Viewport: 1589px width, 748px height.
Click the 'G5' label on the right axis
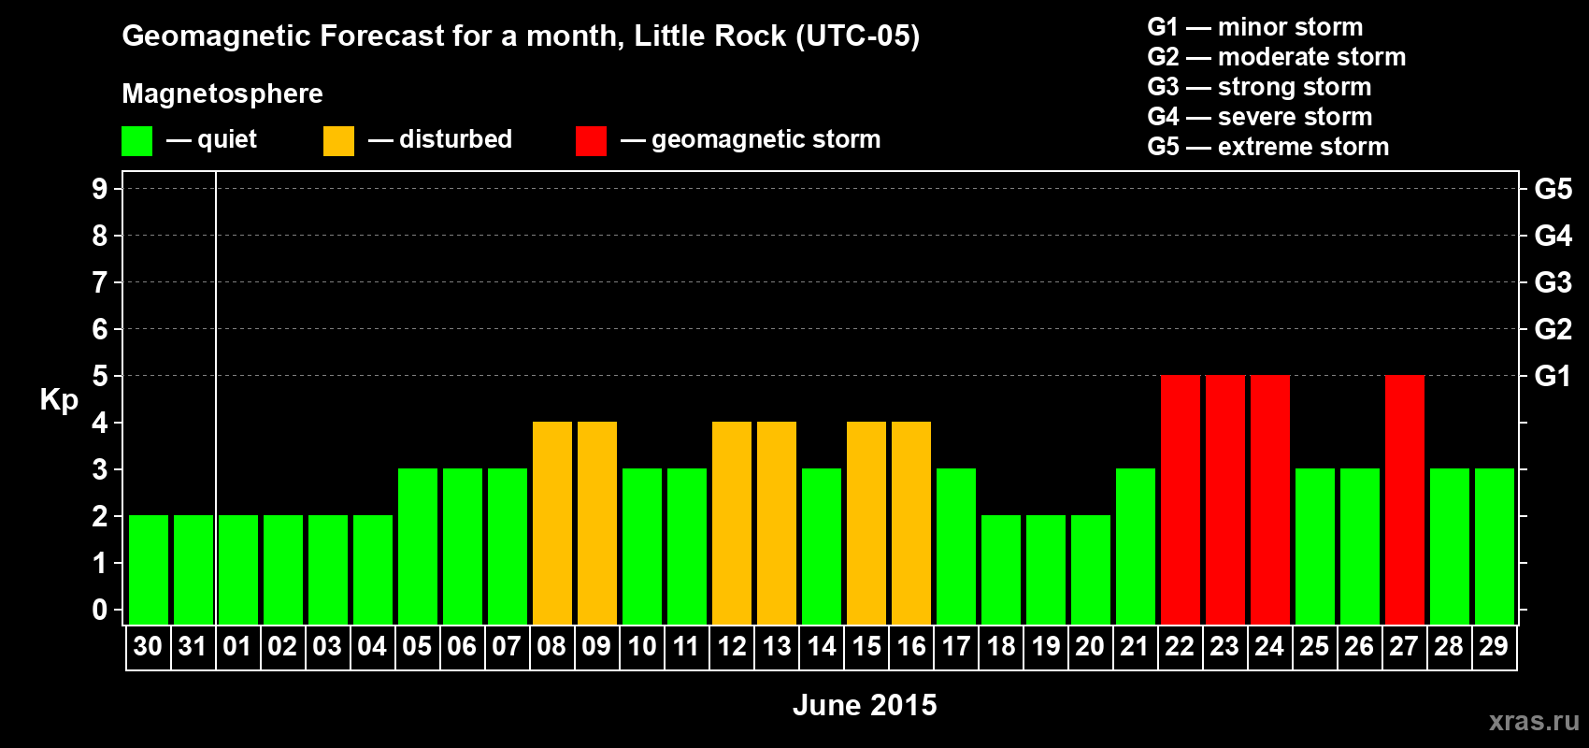[1553, 189]
